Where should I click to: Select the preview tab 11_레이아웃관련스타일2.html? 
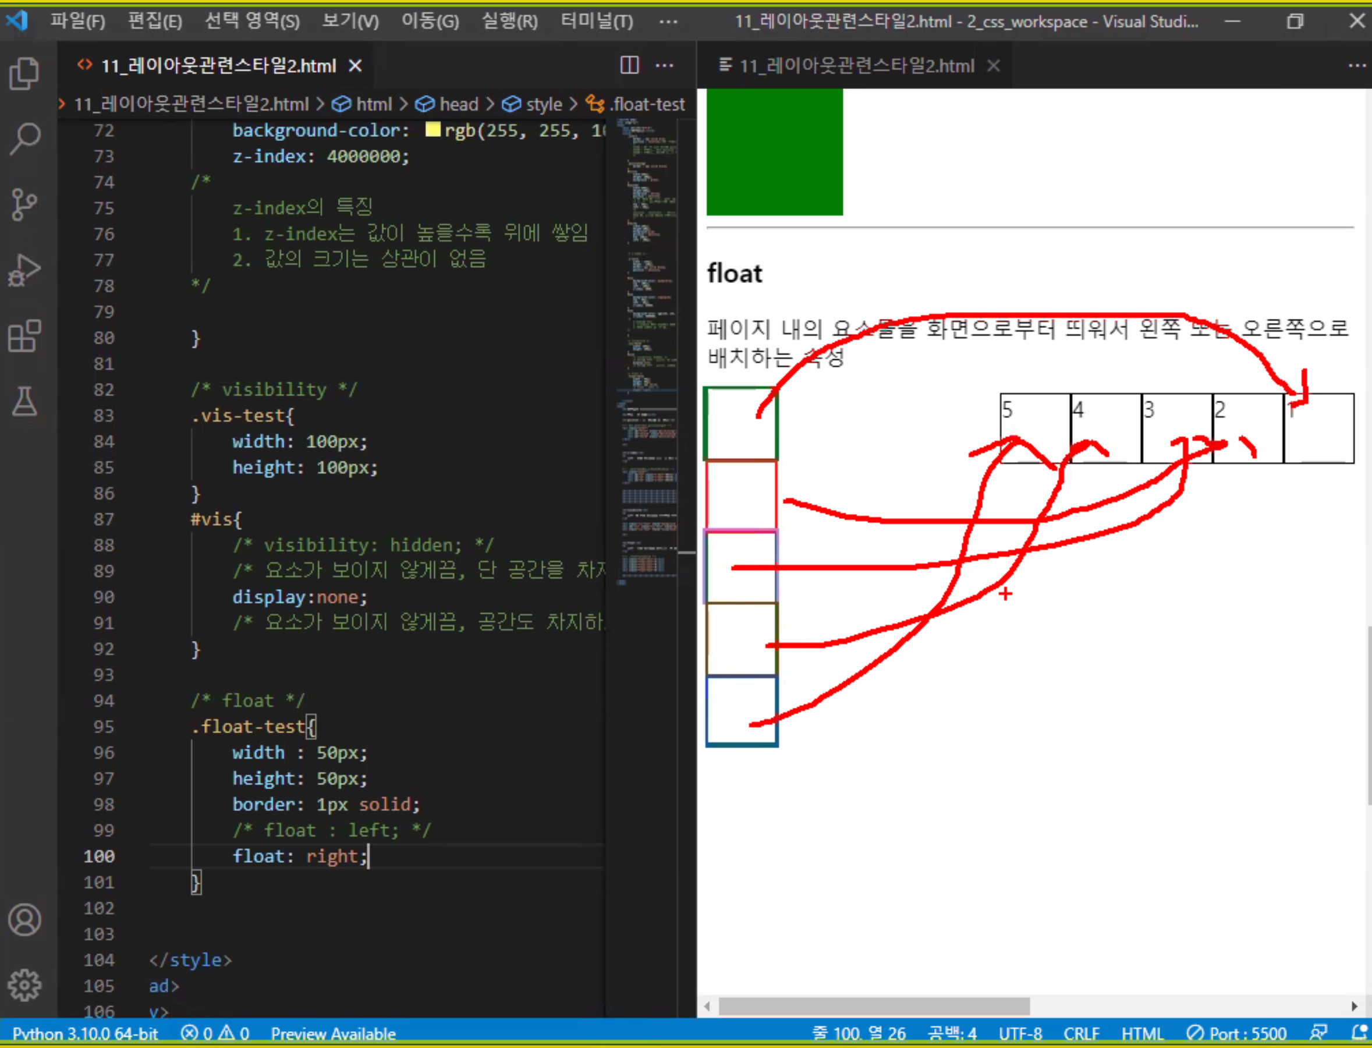click(856, 65)
